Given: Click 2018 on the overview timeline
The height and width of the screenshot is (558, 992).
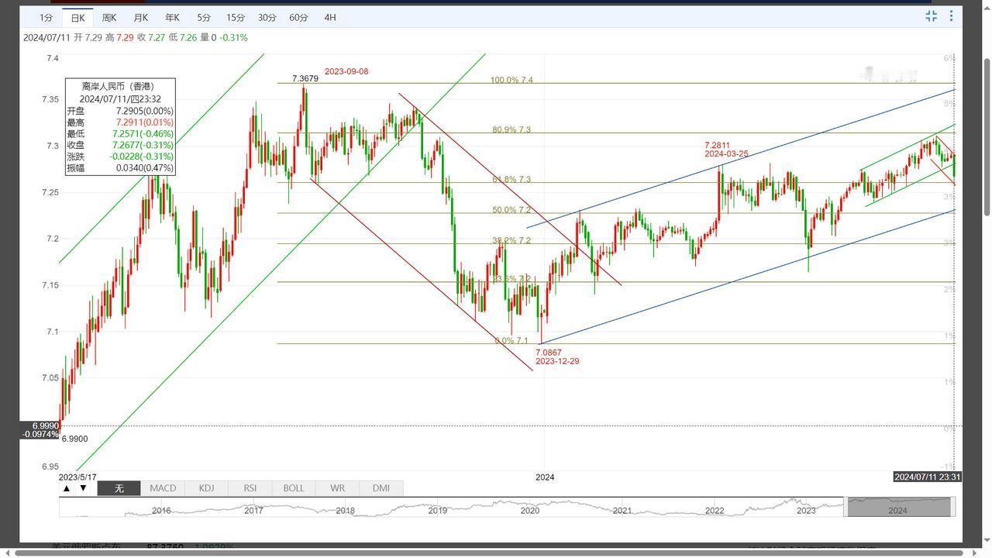Looking at the screenshot, I should (346, 510).
